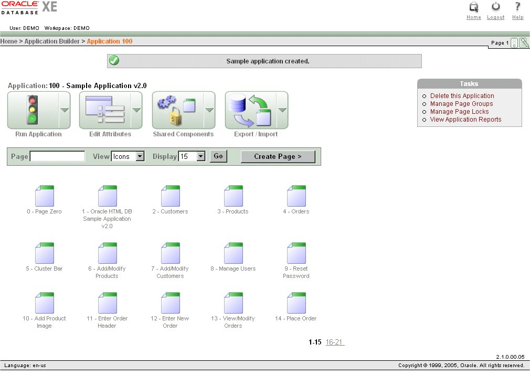Click the 14 - Place Order page label
The image size is (530, 376).
point(296,318)
